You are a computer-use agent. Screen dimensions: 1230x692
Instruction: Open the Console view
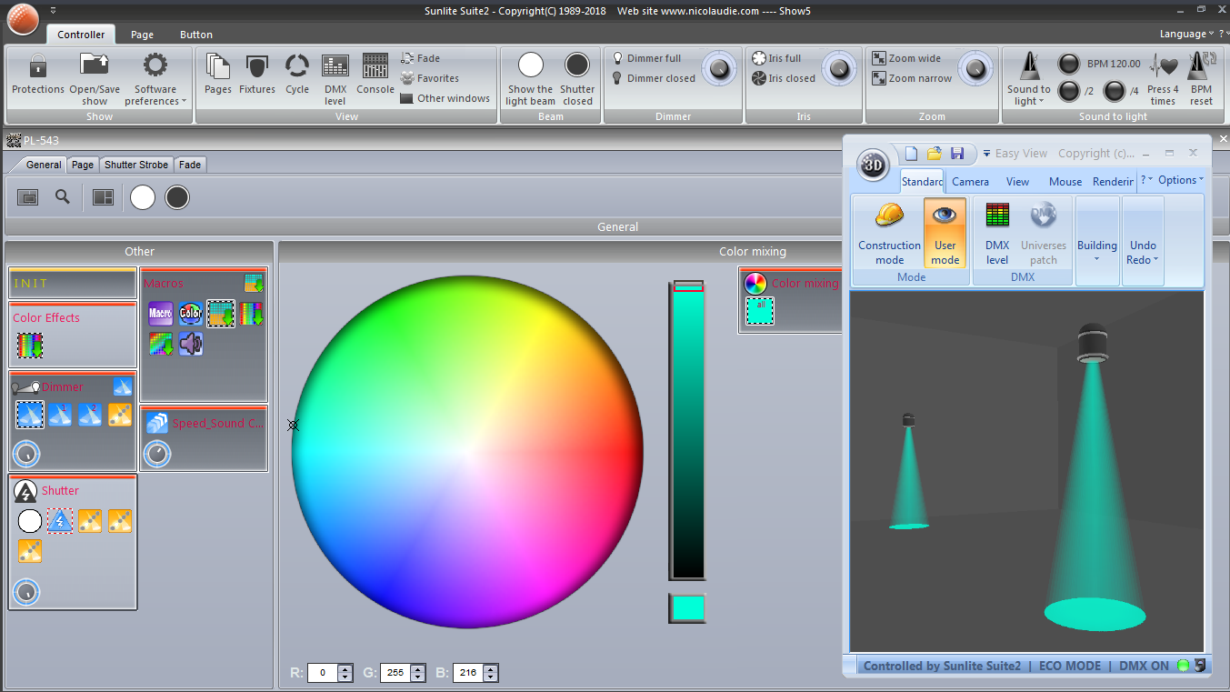[375, 74]
